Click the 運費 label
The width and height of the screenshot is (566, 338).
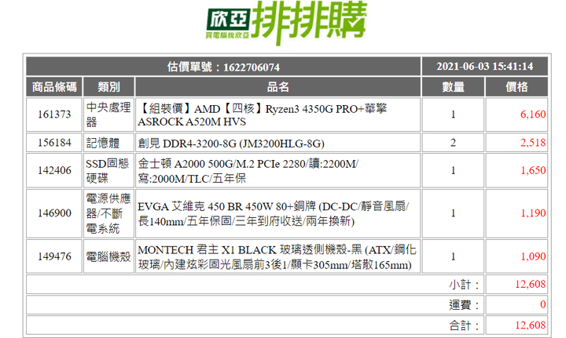tap(464, 305)
